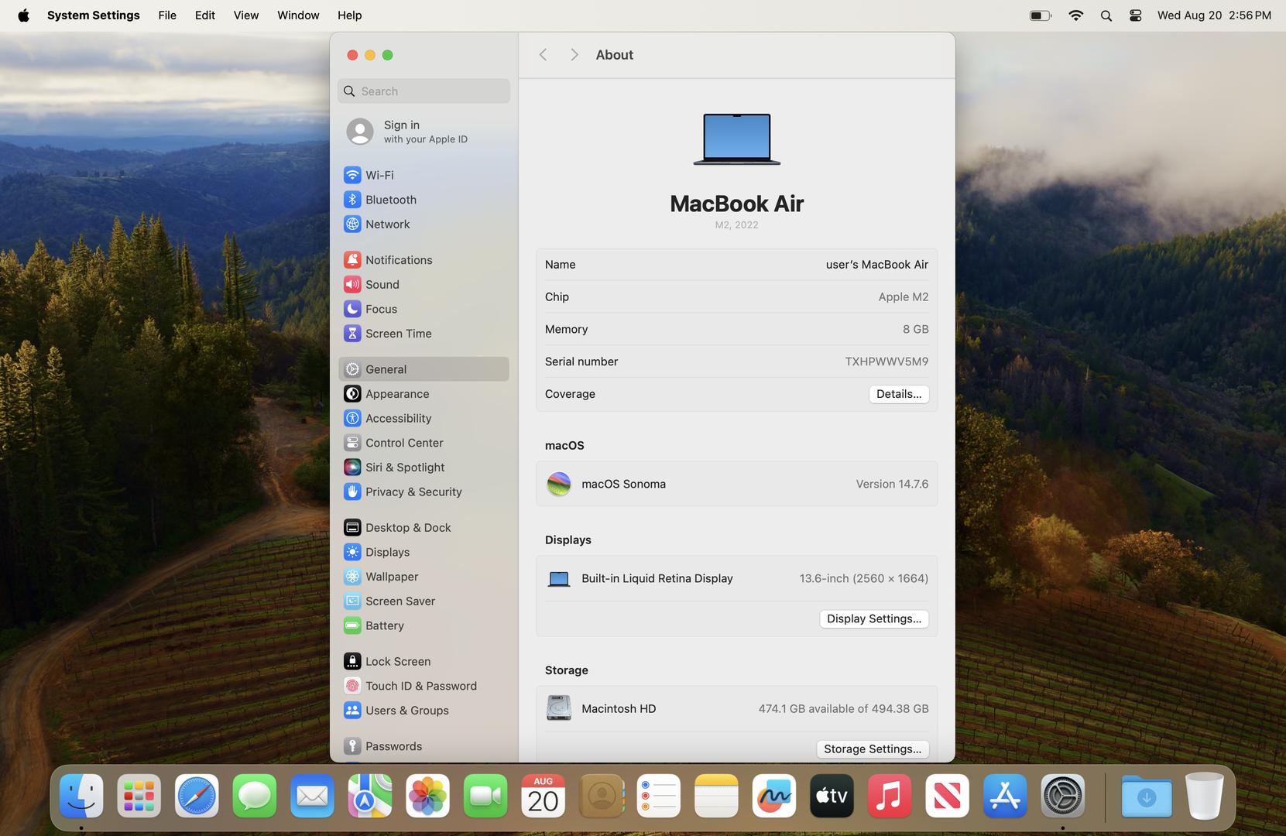Click the user's MacBook Air name field
This screenshot has width=1286, height=836.
(876, 265)
